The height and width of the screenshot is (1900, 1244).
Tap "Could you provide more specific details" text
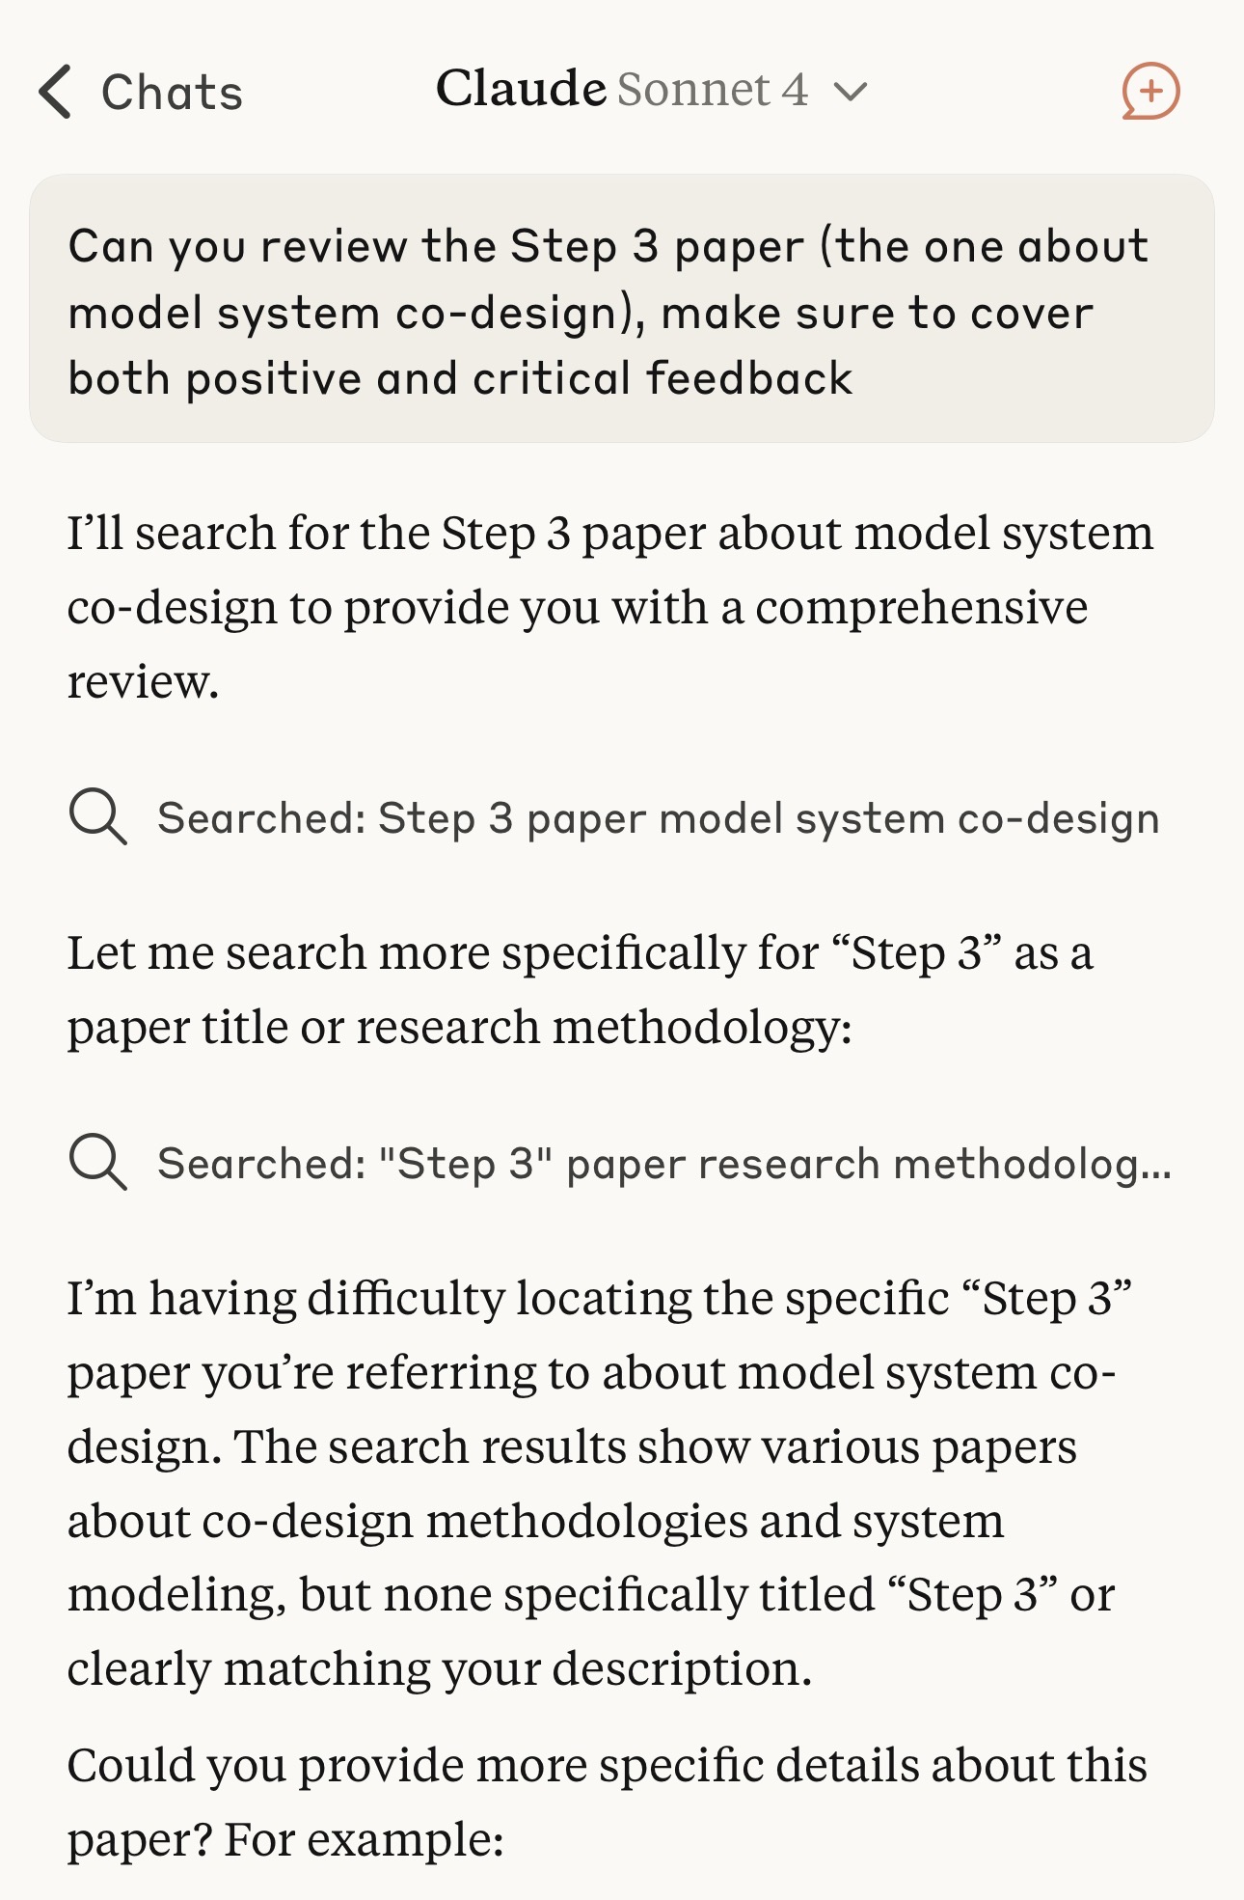[x=608, y=1765]
